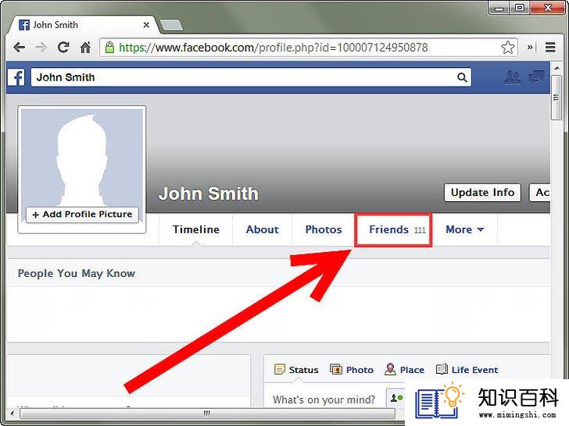
Task: Click the search magnifier icon
Action: 462,77
